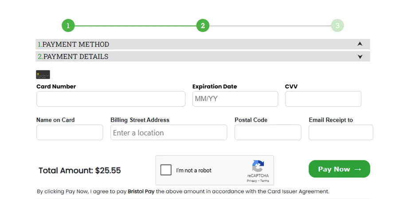This screenshot has width=399, height=199.
Task: Click the Pay Now button
Action: point(340,169)
